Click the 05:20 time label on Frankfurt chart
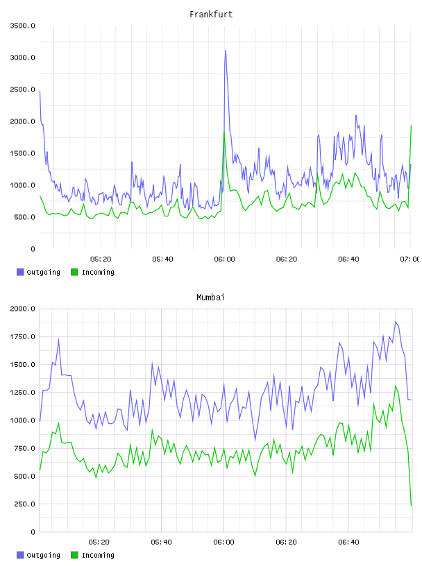The image size is (422, 566). [101, 259]
